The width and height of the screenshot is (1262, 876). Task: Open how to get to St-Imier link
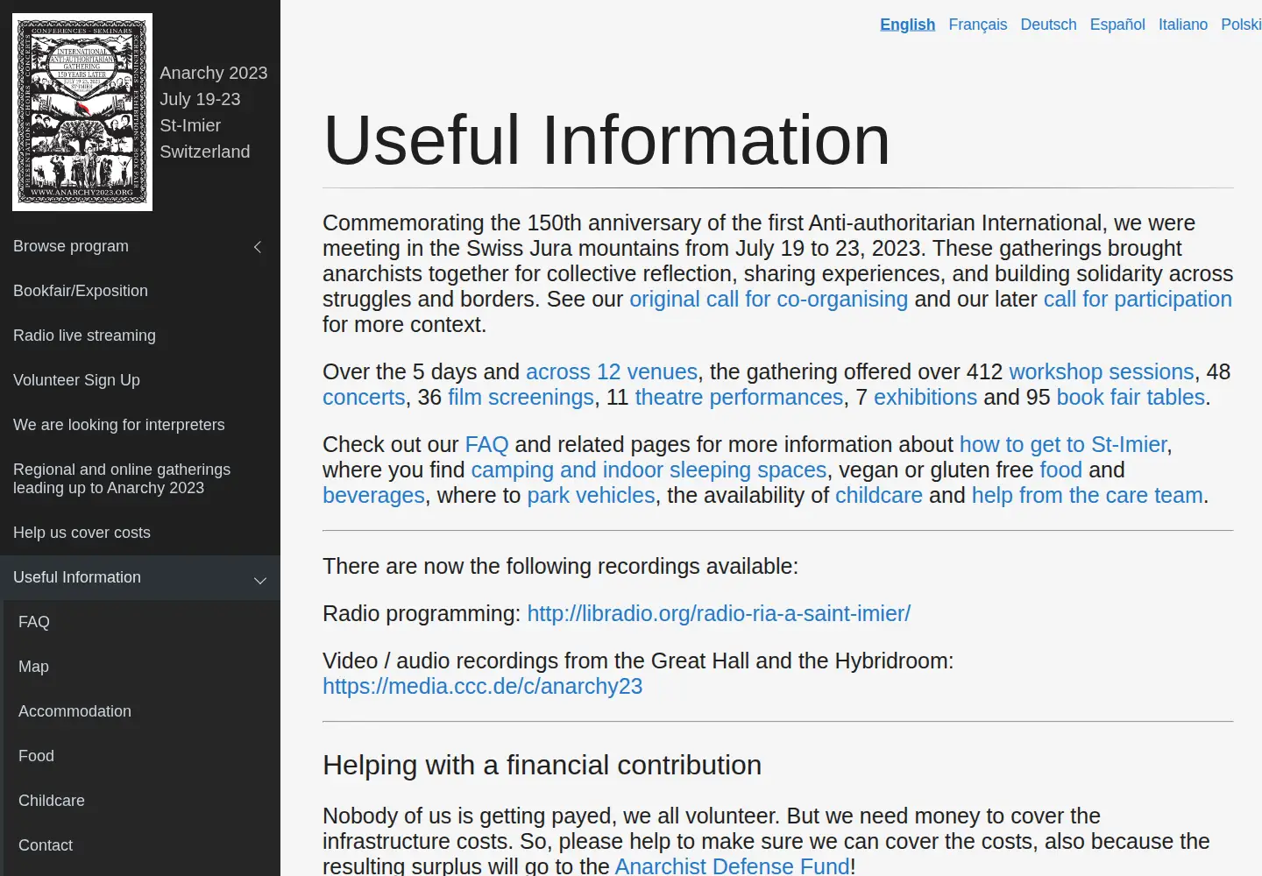[x=1063, y=444]
